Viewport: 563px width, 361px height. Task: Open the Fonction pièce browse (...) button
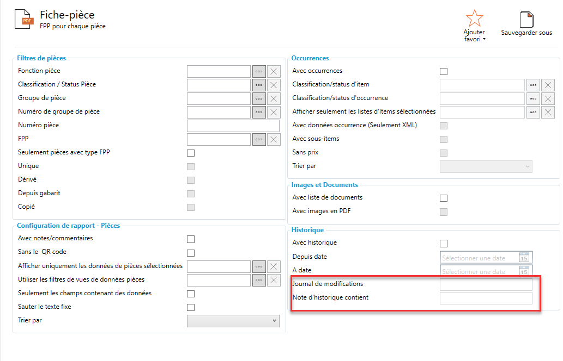259,71
